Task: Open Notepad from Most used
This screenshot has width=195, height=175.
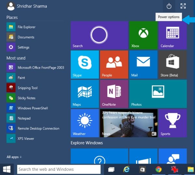Action: click(35, 118)
